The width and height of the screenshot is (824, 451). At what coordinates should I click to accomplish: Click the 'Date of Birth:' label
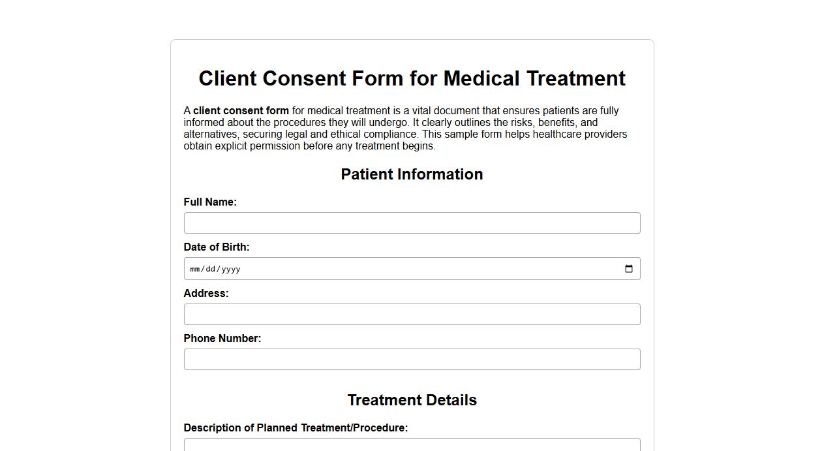click(x=217, y=247)
